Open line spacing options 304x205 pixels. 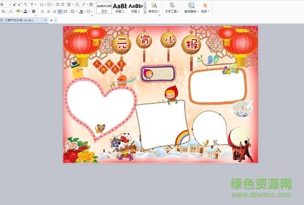73,11
